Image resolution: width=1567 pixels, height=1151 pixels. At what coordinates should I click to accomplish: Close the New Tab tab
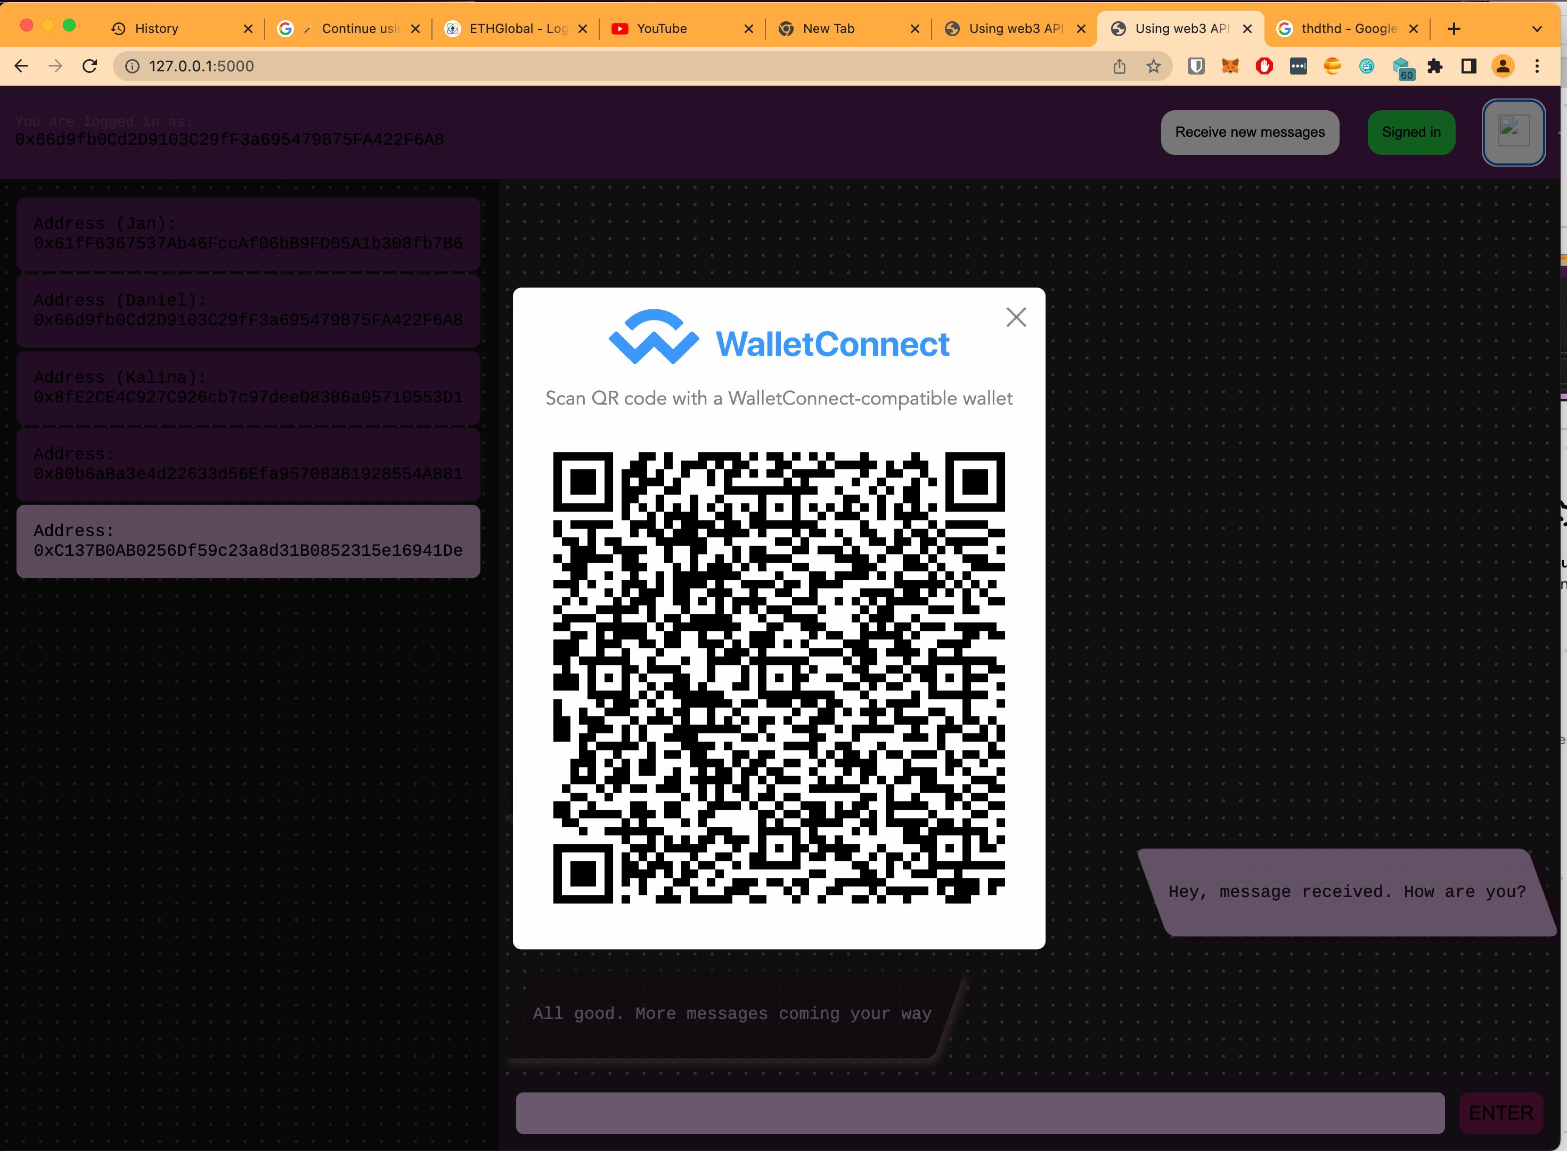pyautogui.click(x=915, y=29)
